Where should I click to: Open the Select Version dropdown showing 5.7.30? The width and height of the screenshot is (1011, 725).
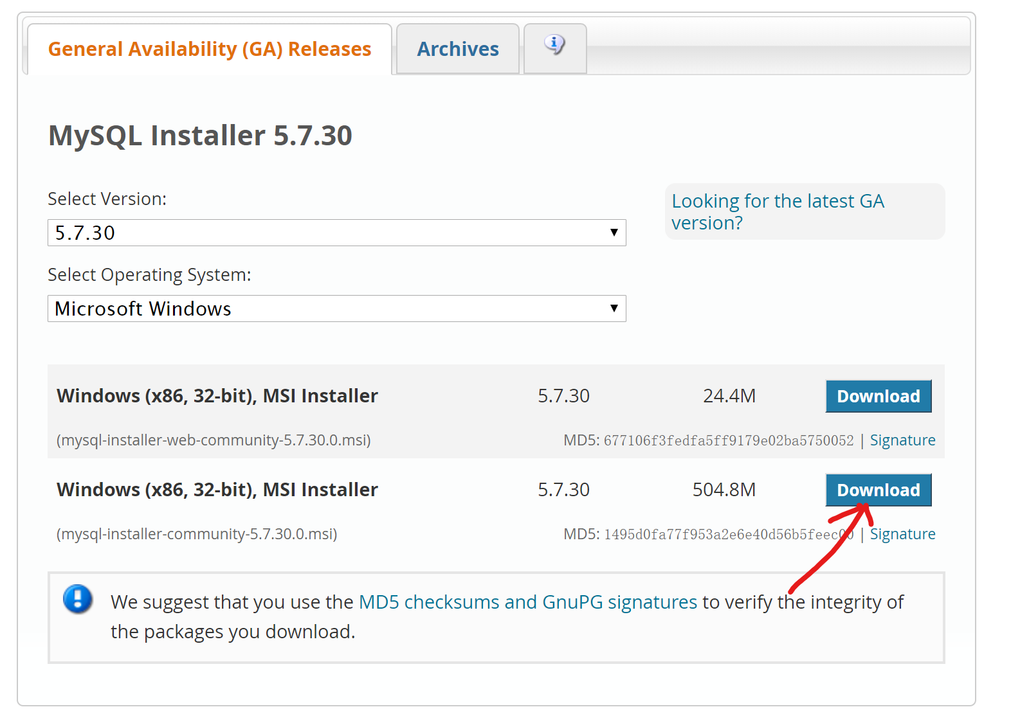(x=337, y=233)
